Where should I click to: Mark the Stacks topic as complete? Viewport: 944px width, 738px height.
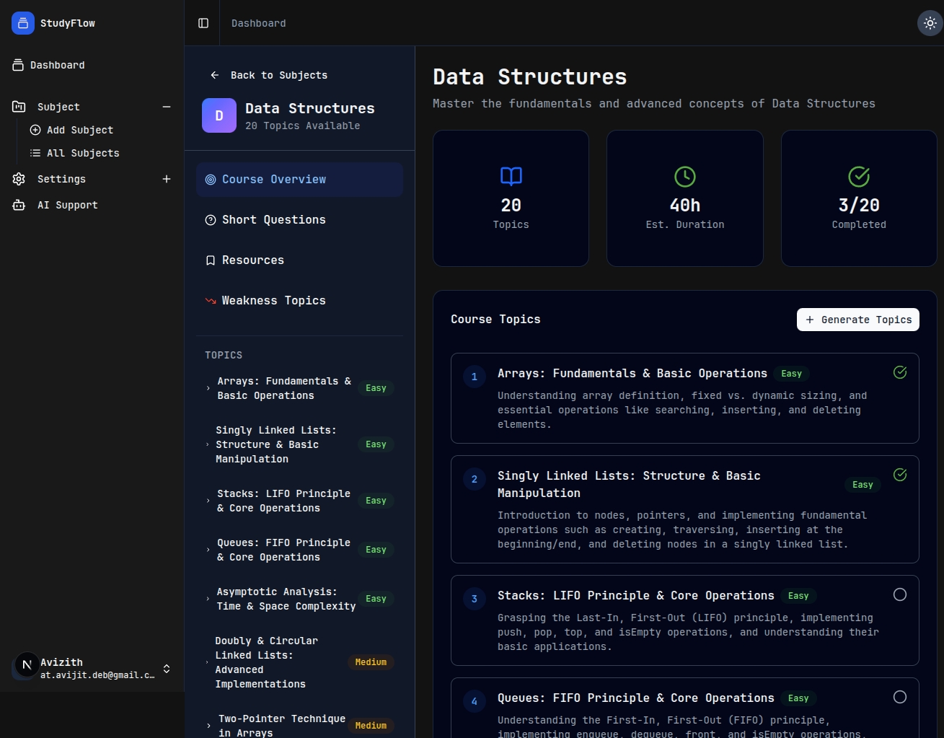point(900,594)
